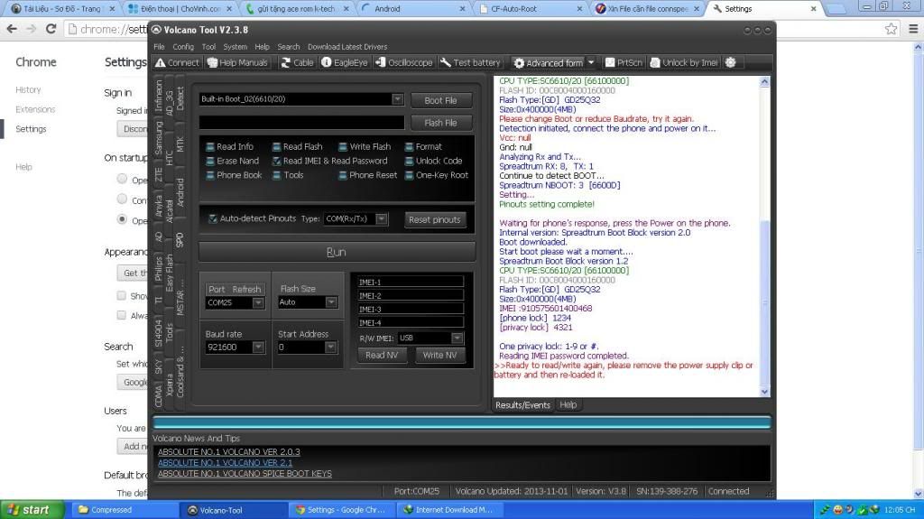Enable the Unlock Code checkbox
Viewport: 924px width, 519px height.
tap(409, 161)
